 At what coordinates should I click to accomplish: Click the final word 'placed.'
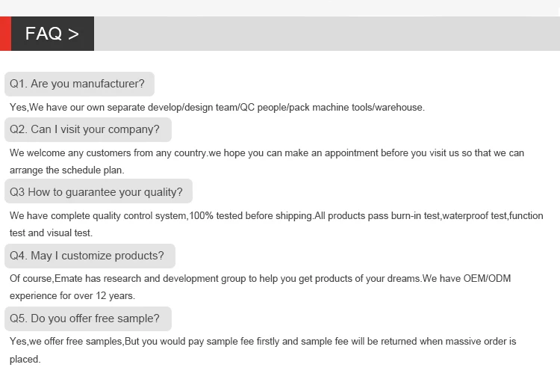(x=25, y=359)
